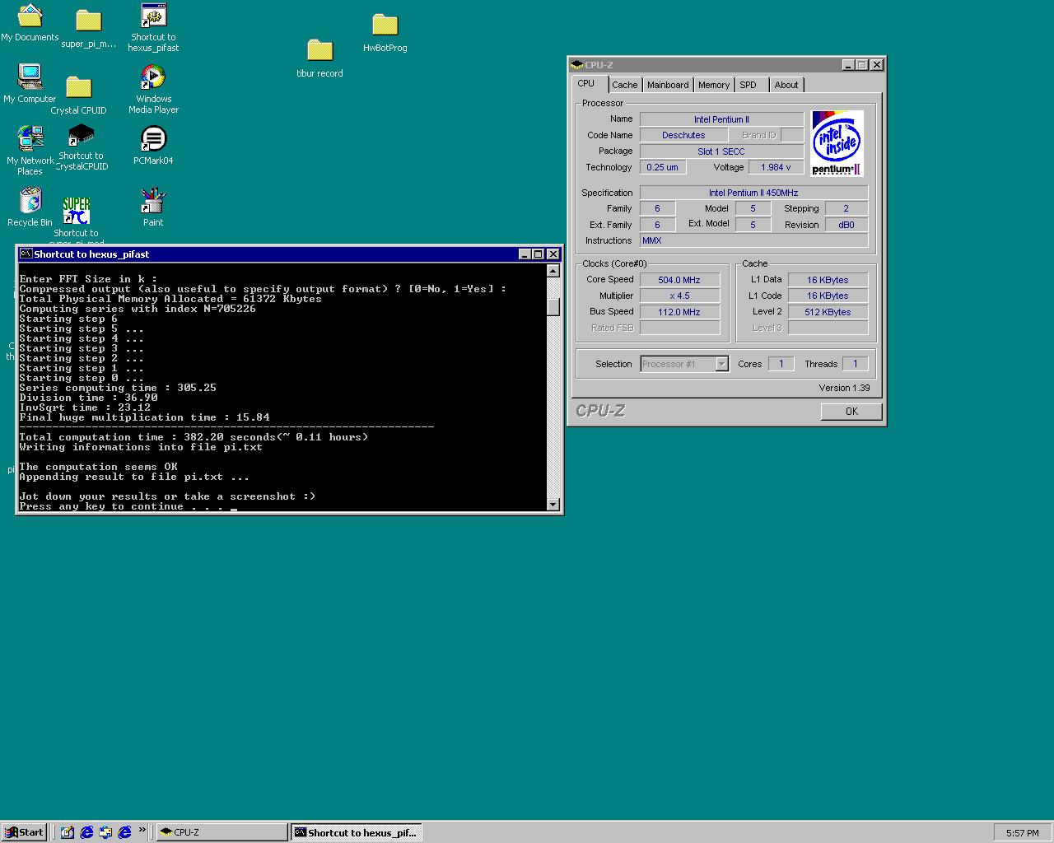Open the Shortcut to CrystalCPUID icon

[81, 147]
